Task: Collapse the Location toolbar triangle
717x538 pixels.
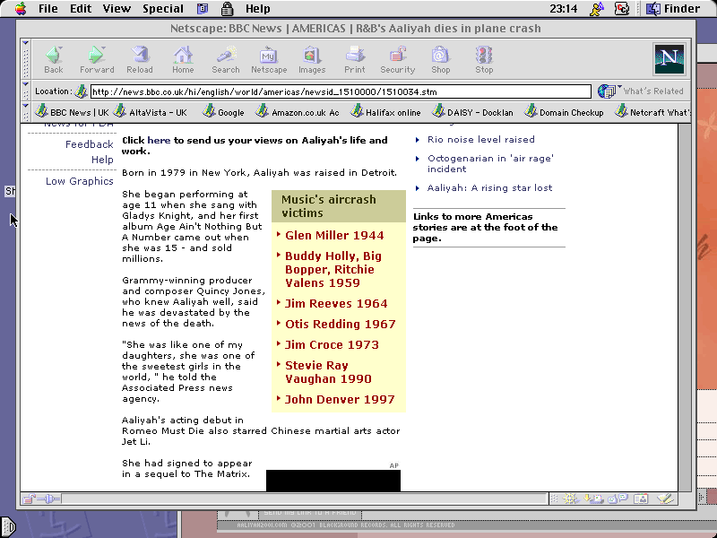Action: point(26,84)
